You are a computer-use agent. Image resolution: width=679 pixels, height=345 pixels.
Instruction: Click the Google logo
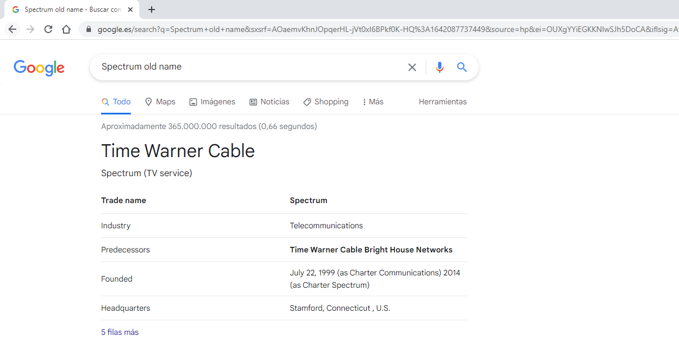coord(39,67)
